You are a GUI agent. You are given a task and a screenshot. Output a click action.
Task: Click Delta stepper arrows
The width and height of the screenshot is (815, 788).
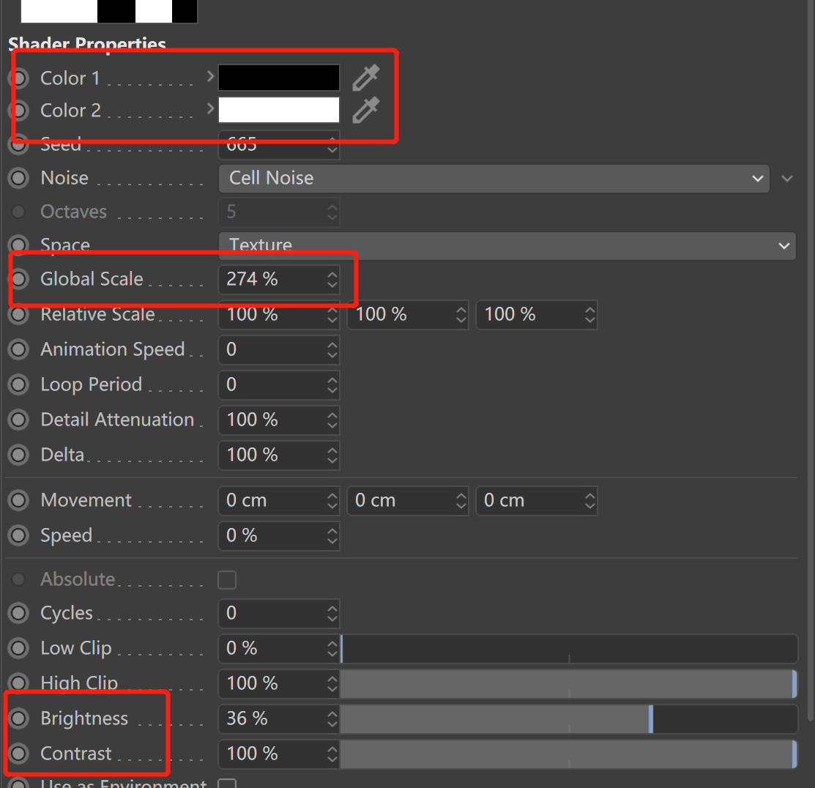332,456
